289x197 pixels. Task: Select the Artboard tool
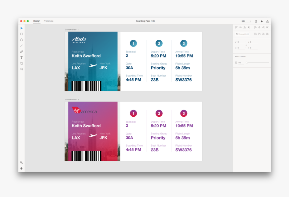click(x=22, y=63)
